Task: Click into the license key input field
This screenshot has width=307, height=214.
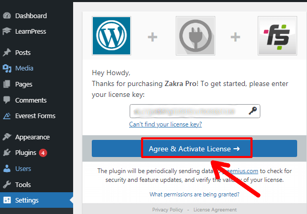Action: pyautogui.click(x=195, y=111)
